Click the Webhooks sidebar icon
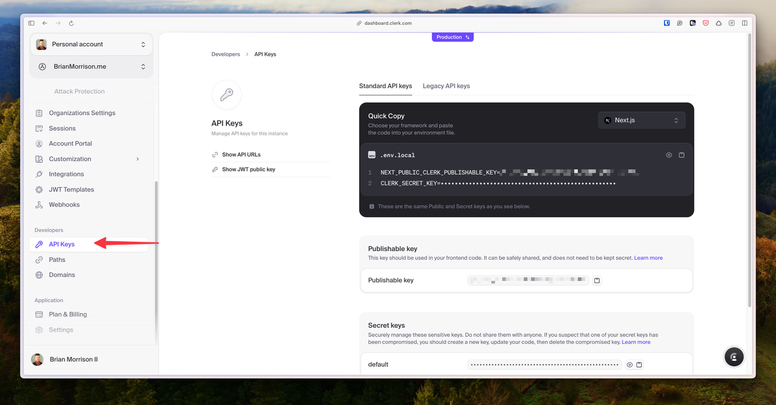The image size is (776, 405). tap(39, 205)
